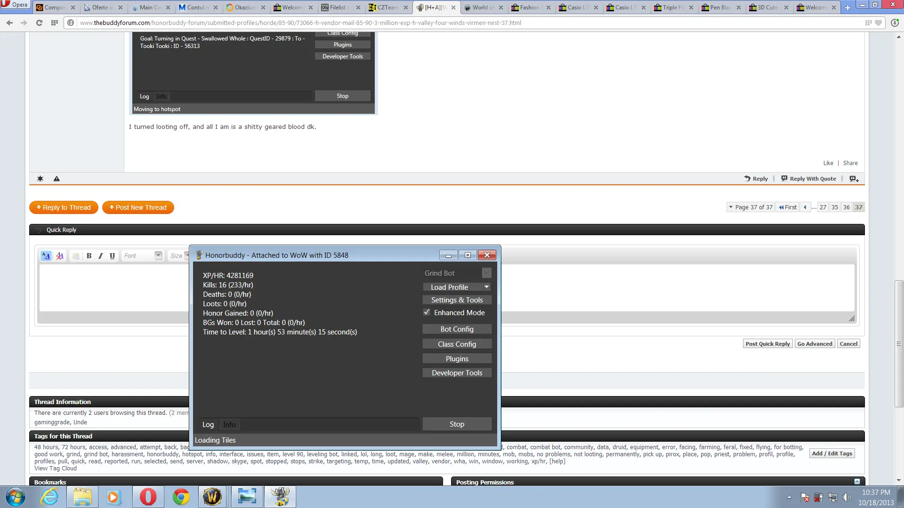Apply Bold formatting in Quick Reply
The height and width of the screenshot is (508, 904).
89,255
